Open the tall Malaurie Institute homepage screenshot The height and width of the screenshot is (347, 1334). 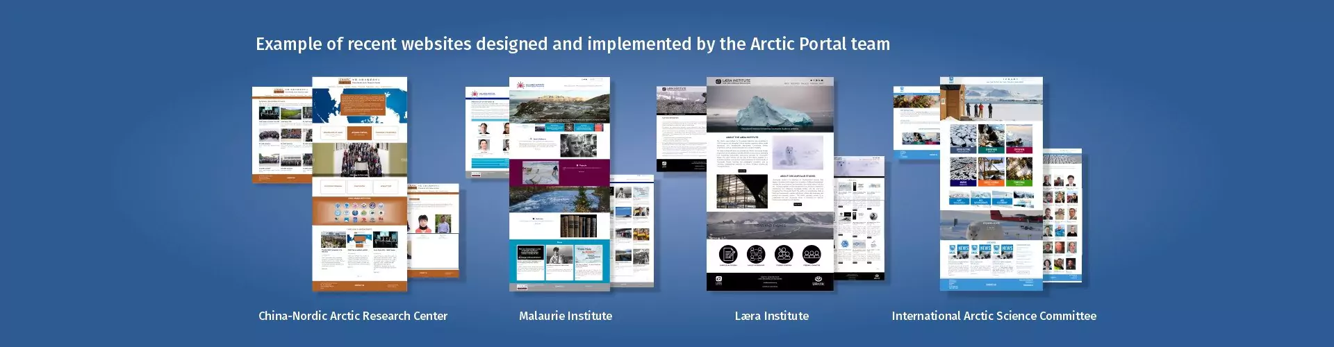click(x=559, y=184)
